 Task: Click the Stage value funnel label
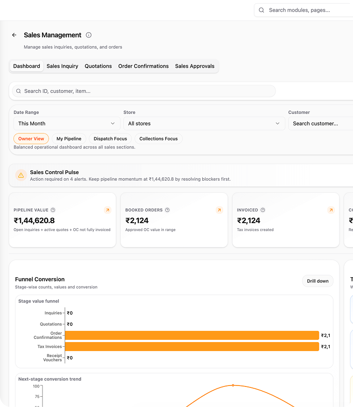coord(39,301)
